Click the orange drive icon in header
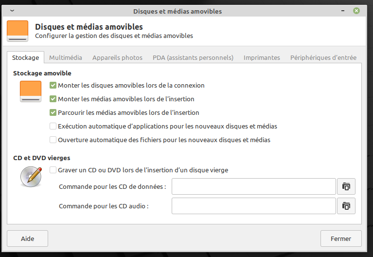The height and width of the screenshot is (257, 373). (x=18, y=31)
